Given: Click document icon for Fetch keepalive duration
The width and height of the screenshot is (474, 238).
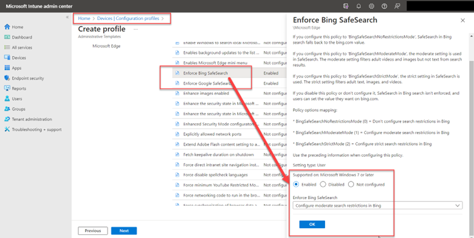Looking at the screenshot, I should [x=177, y=155].
